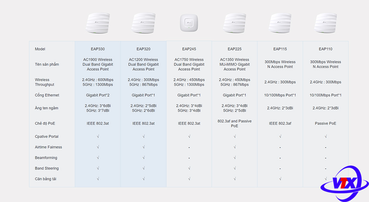Click the 'Passive PoE' cell for EAP110
Viewport: 369px width, 202px height.
(325, 124)
